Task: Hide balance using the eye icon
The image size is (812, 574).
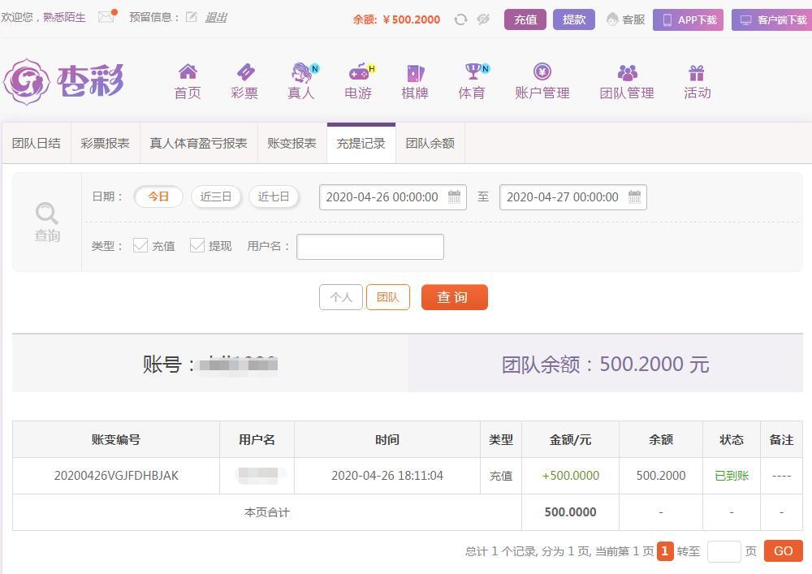Action: [x=483, y=19]
